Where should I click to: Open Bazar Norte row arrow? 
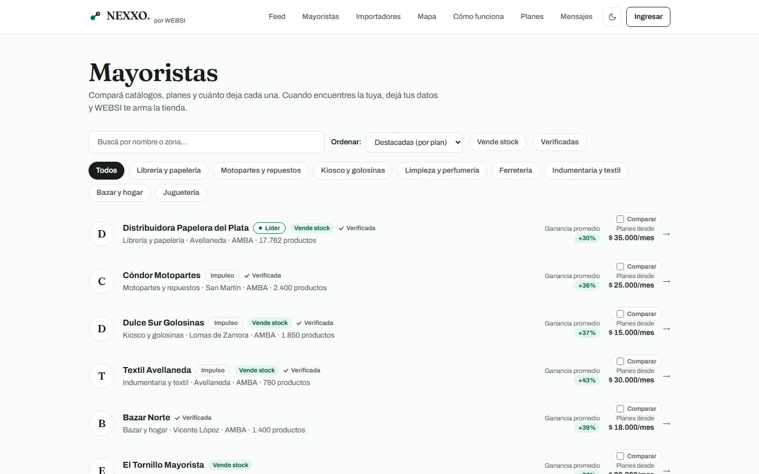(x=666, y=423)
